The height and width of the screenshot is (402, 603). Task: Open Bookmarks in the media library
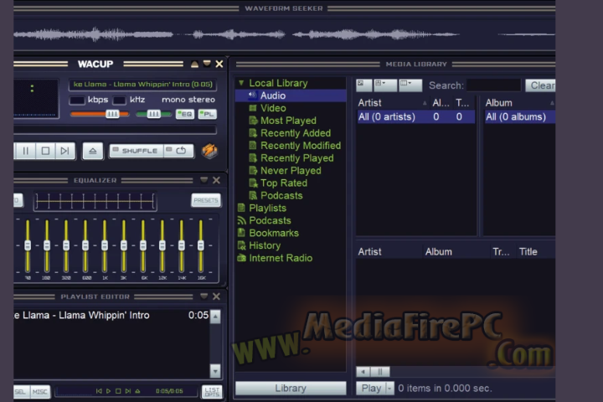(x=274, y=233)
